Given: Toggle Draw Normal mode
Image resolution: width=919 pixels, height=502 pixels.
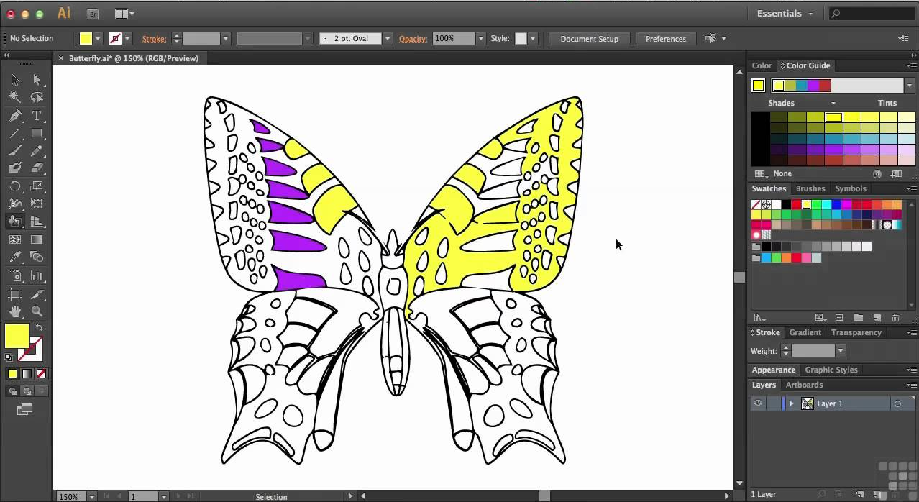Looking at the screenshot, I should click(x=12, y=391).
